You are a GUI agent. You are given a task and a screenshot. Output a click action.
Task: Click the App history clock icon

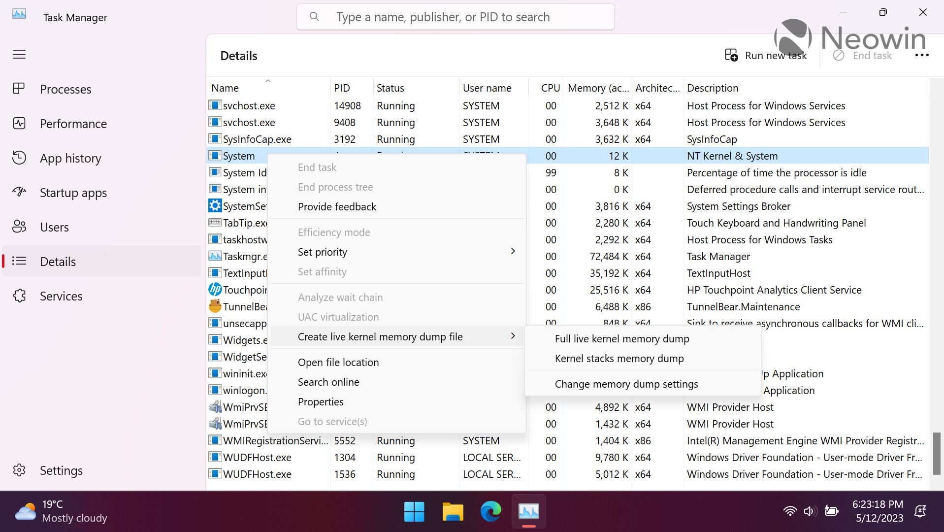click(x=19, y=158)
